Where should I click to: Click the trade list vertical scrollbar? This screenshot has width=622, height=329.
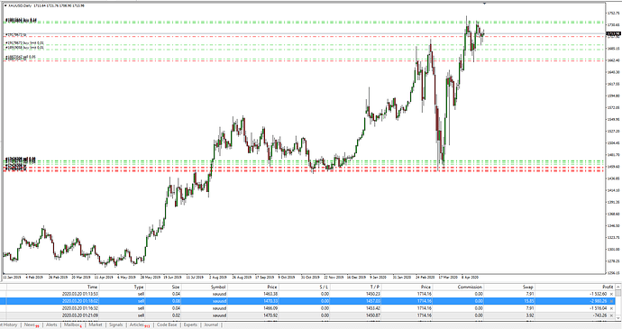click(618, 302)
